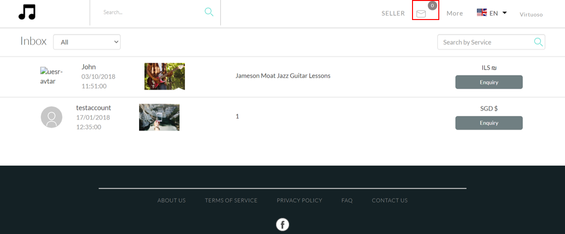Click testaccount's default avatar icon
This screenshot has width=565, height=234.
coord(52,117)
